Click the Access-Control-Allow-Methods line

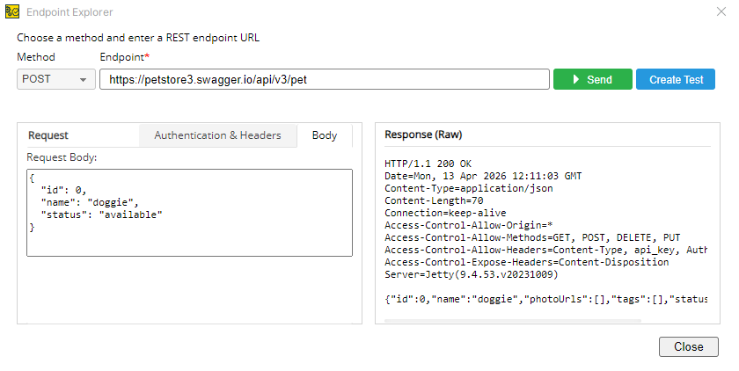532,237
